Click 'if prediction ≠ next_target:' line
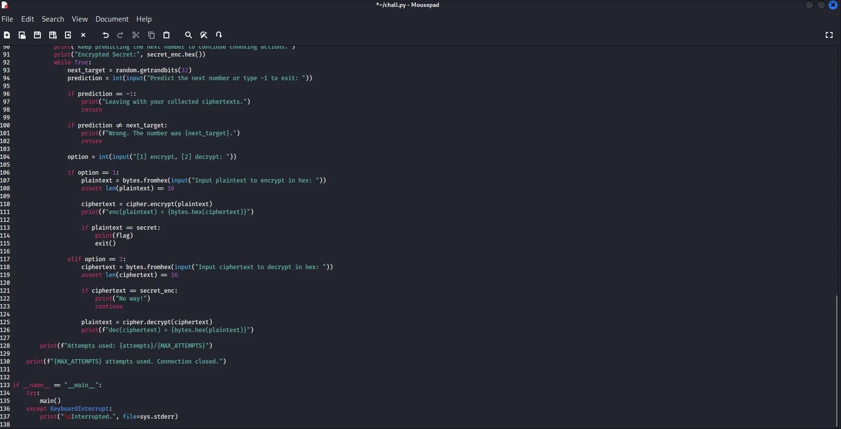841x429 pixels. (117, 125)
